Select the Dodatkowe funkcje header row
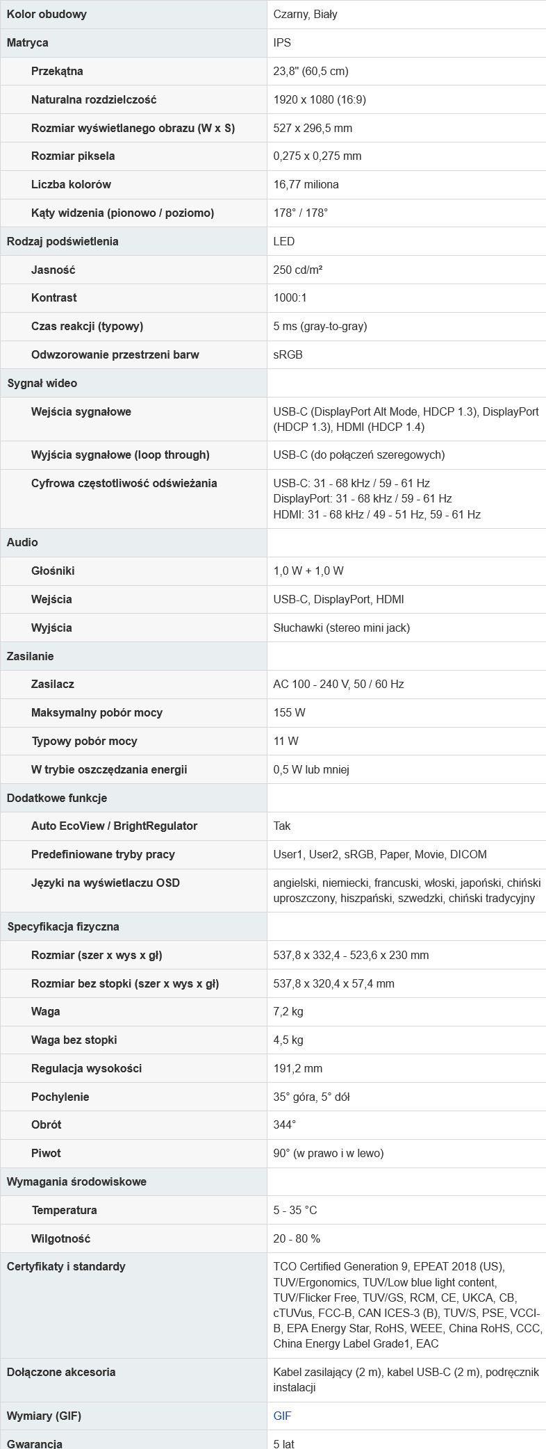This screenshot has height=1449, width=546. (57, 798)
